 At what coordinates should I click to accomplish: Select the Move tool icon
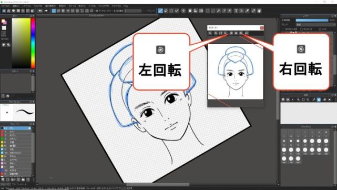183,11
